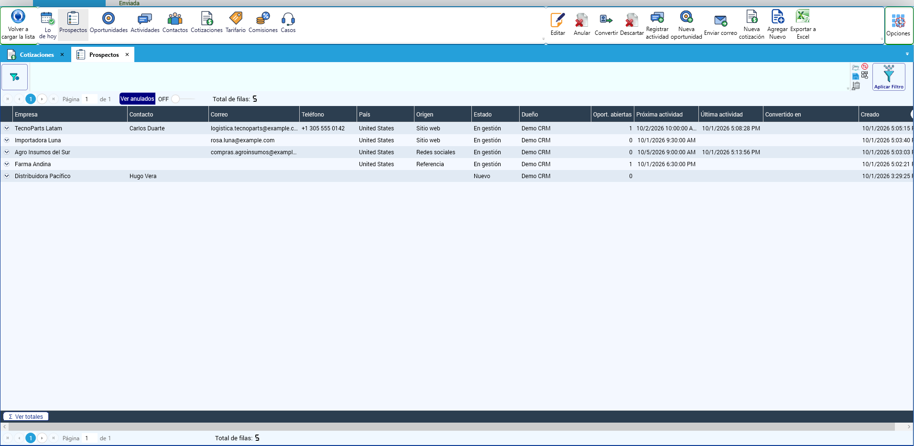Click the top Página number input field

click(x=89, y=99)
